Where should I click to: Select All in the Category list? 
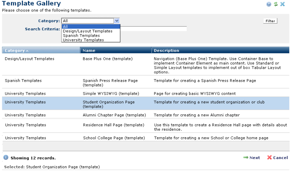click(91, 27)
